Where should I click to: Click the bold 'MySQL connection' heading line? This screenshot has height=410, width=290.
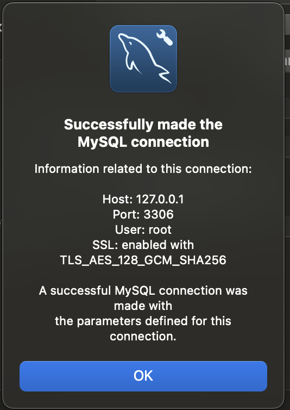coord(143,142)
